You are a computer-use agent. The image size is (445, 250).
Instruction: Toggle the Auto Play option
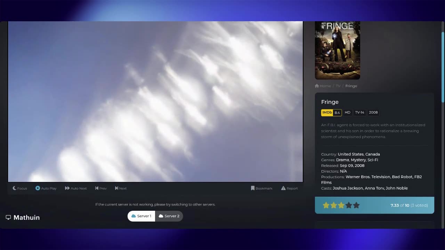(46, 188)
